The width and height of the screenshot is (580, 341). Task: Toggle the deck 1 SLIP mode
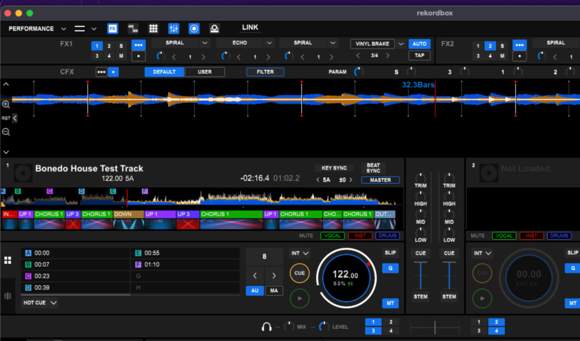point(390,253)
